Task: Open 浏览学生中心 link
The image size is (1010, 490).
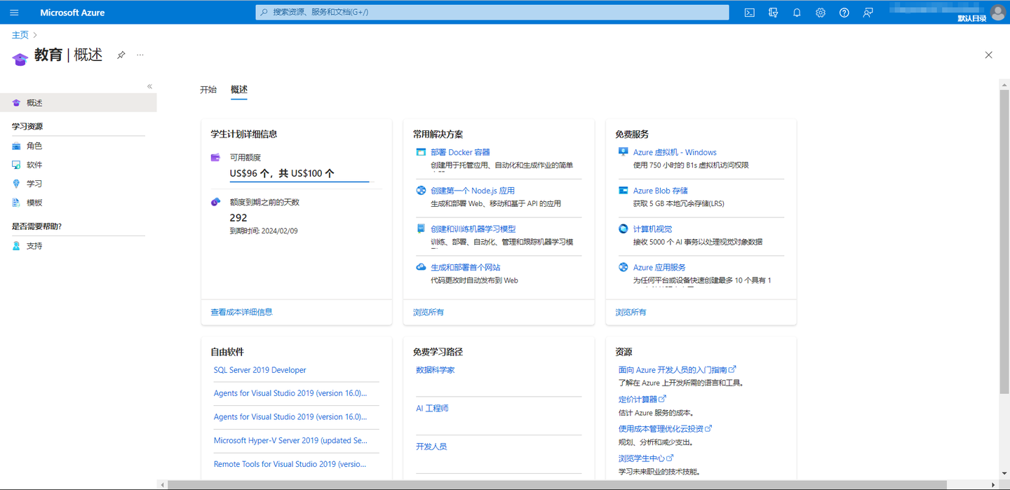Action: [x=645, y=458]
